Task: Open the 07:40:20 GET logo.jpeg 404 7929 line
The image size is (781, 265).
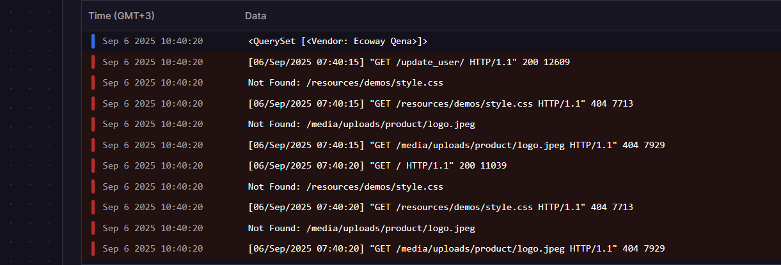Action: (456, 249)
